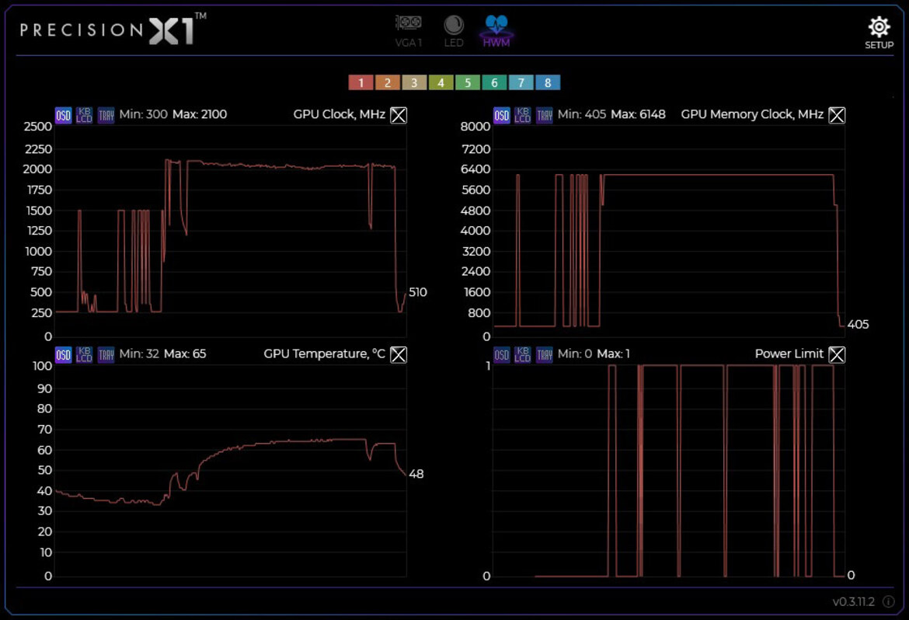Toggle TRAY for Power Limit graph
Image resolution: width=909 pixels, height=620 pixels.
pyautogui.click(x=544, y=354)
